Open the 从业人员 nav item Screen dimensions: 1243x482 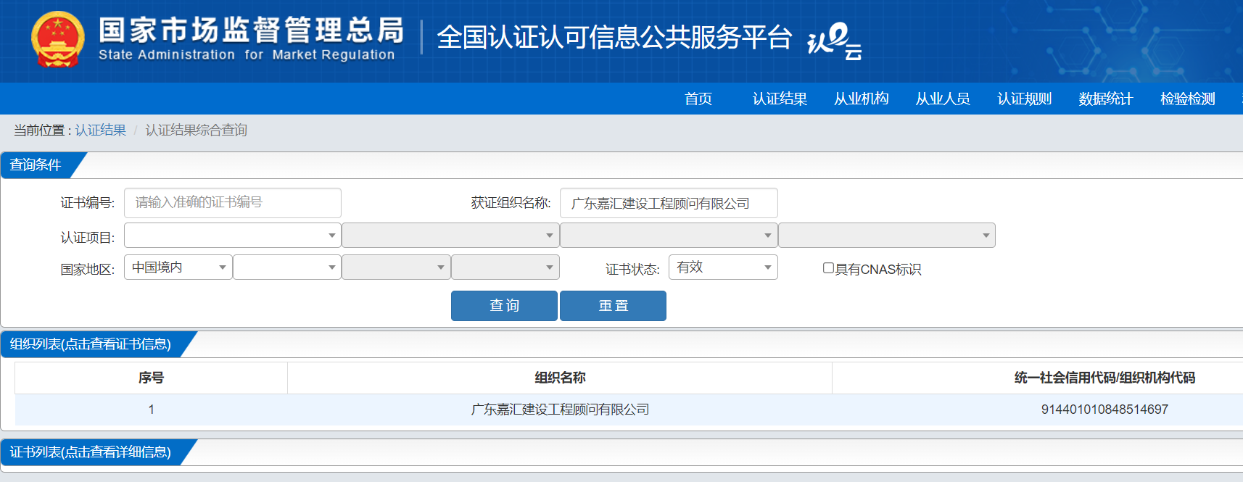[943, 99]
